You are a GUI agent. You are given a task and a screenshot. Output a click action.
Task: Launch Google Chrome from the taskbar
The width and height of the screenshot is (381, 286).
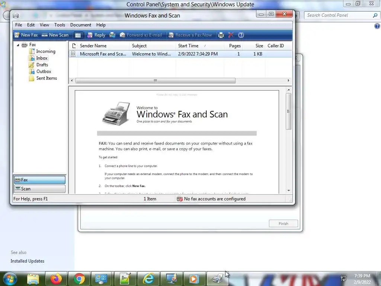click(79, 279)
